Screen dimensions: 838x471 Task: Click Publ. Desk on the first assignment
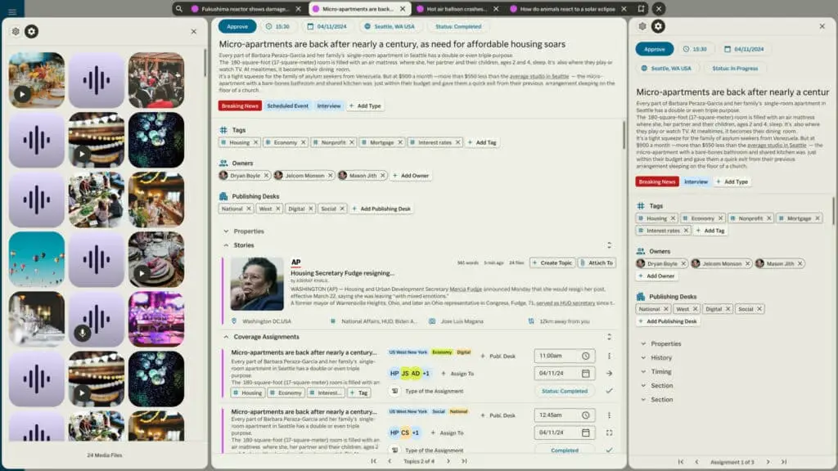[498, 357]
